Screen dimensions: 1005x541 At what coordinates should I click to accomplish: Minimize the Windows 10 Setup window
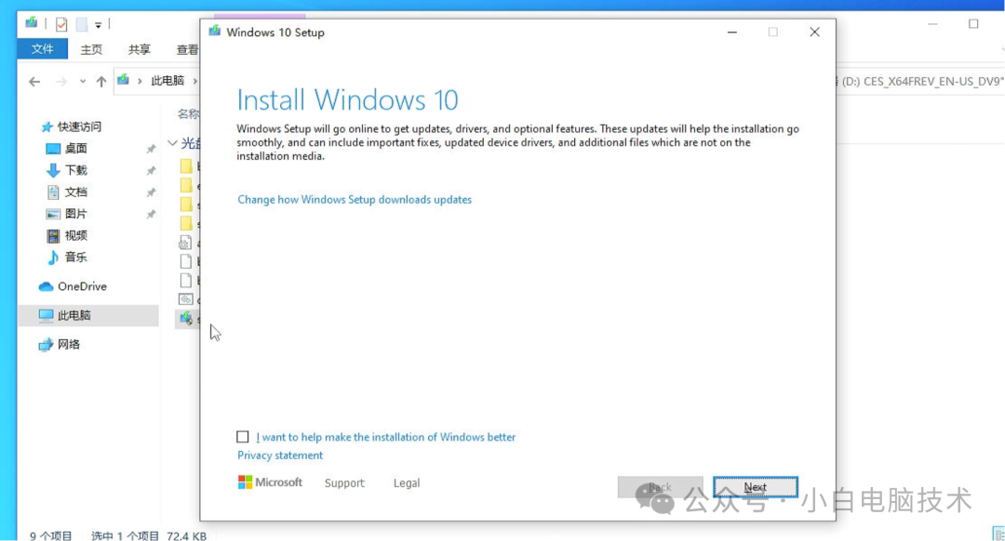(732, 32)
